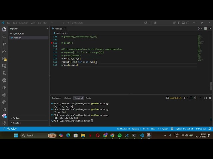Click Ln 117, Col 14 status item
The height and width of the screenshot is (159, 213).
[x=123, y=129]
